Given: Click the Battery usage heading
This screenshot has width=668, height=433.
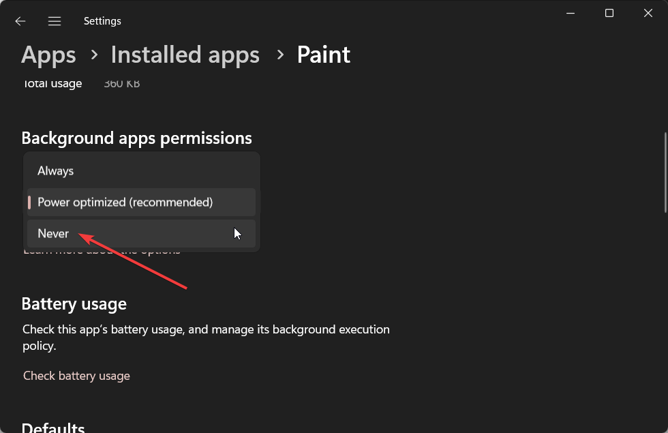Looking at the screenshot, I should click(74, 304).
